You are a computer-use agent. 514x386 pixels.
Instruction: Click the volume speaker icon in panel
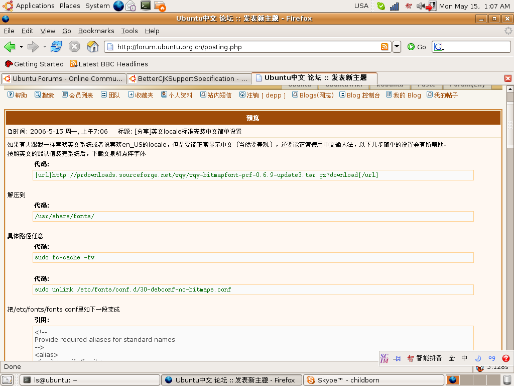point(420,6)
